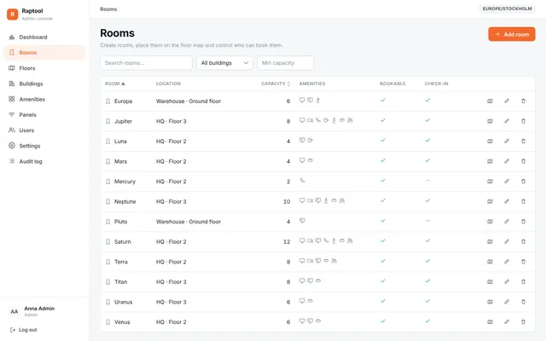546x341 pixels.
Task: Delete the Neptune room
Action: tap(523, 201)
